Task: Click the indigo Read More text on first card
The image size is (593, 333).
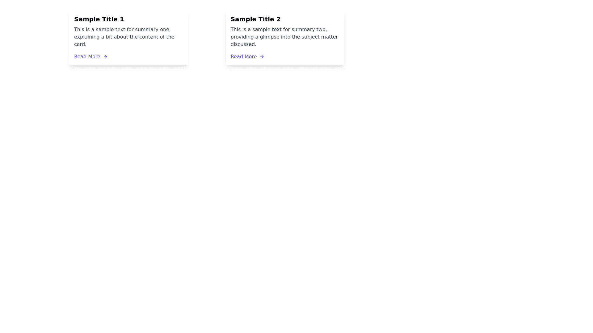Action: point(87,56)
